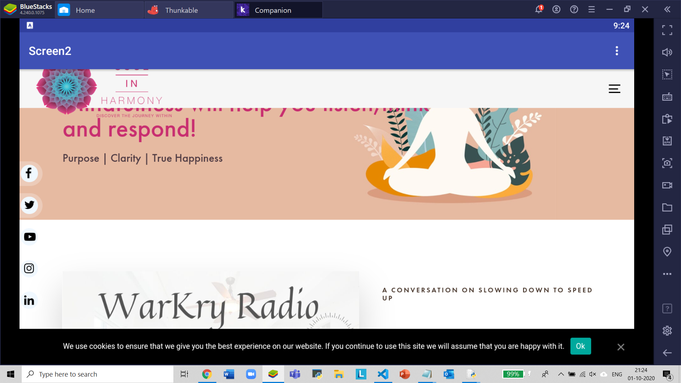This screenshot has height=383, width=681.
Task: Install an APK from the sidebar
Action: point(667,141)
